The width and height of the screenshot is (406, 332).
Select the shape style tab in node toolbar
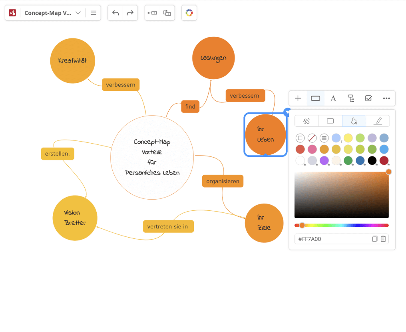(x=315, y=98)
